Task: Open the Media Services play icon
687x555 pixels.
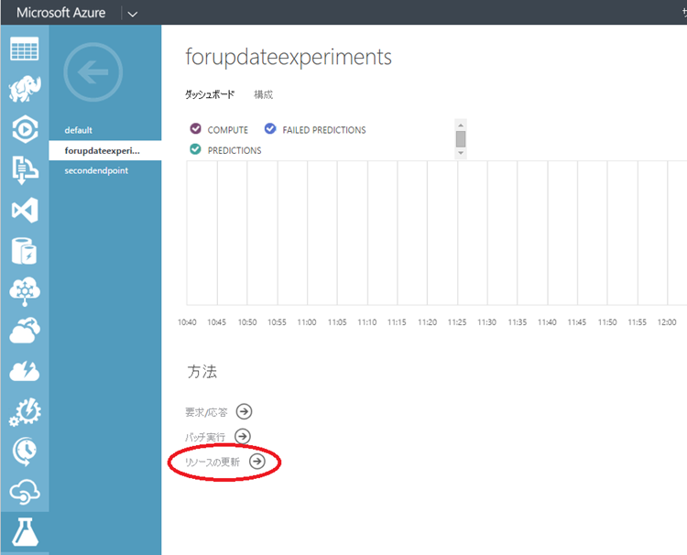Action: 25,129
